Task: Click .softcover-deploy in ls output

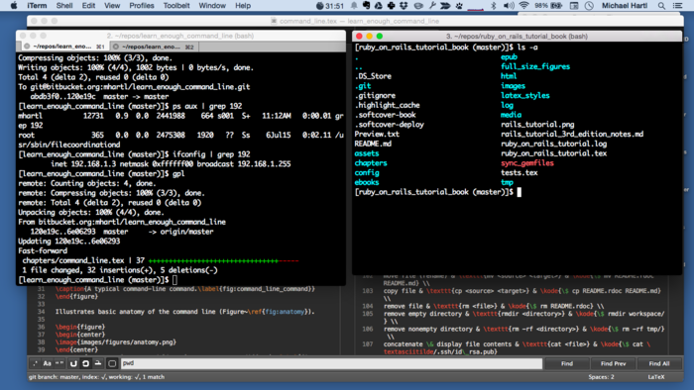Action: (389, 125)
